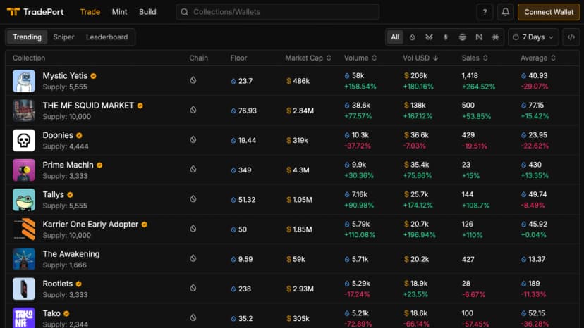Click the Rootlets thumbnail

pyautogui.click(x=24, y=289)
